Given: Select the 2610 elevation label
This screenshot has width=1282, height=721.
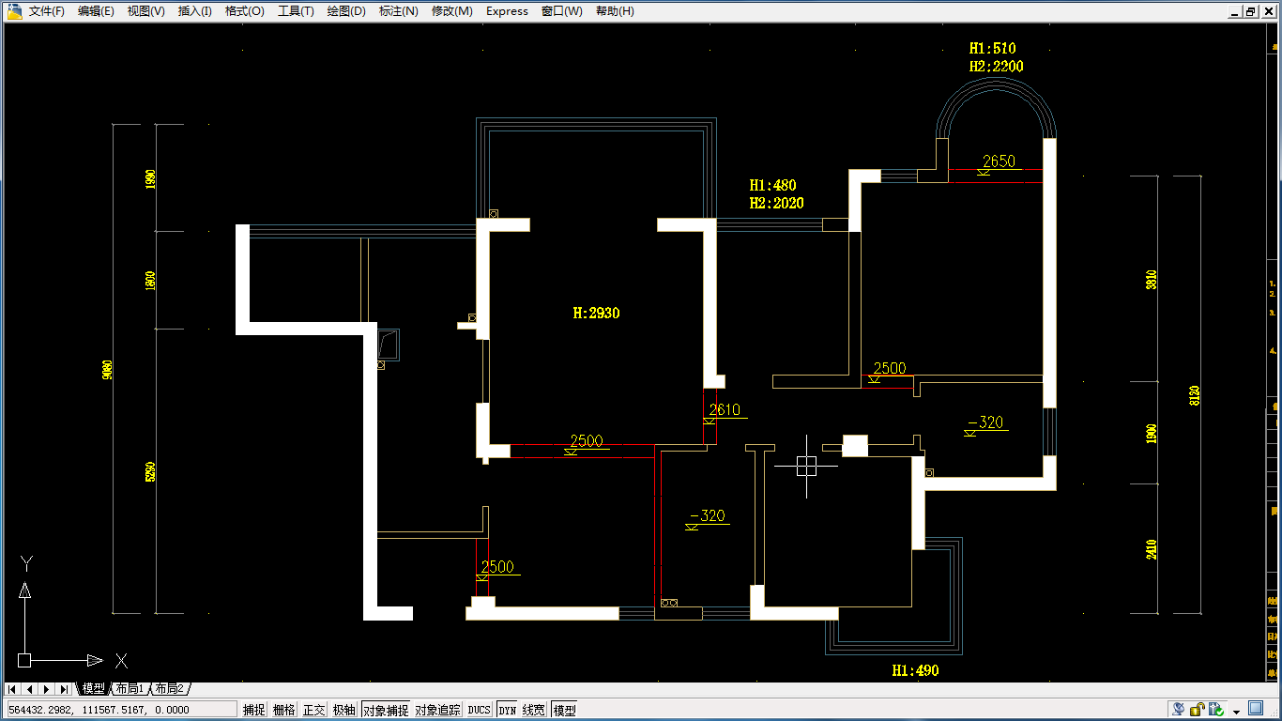Looking at the screenshot, I should [725, 409].
